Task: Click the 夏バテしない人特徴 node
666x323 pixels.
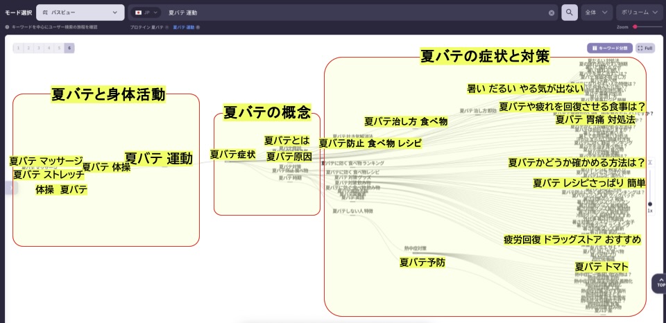Action: coord(352,211)
